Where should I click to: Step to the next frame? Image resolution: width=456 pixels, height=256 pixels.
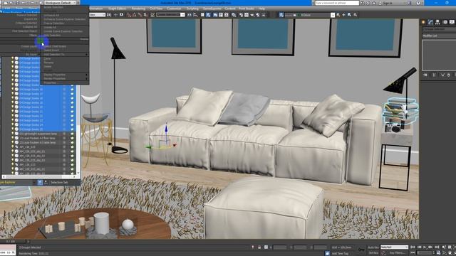point(430,247)
